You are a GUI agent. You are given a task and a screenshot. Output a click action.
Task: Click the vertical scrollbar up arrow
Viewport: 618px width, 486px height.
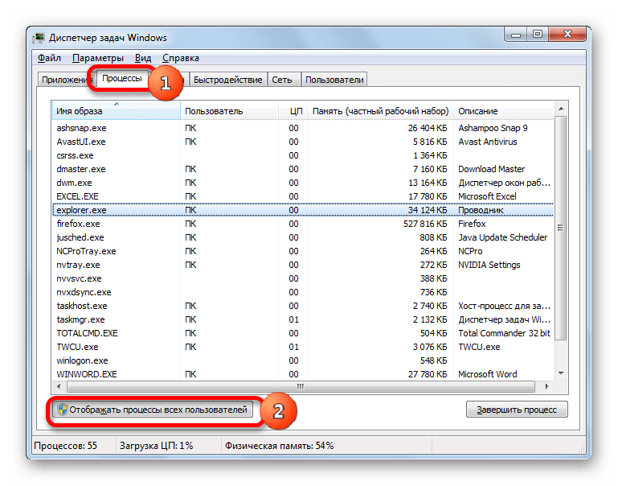pos(561,109)
